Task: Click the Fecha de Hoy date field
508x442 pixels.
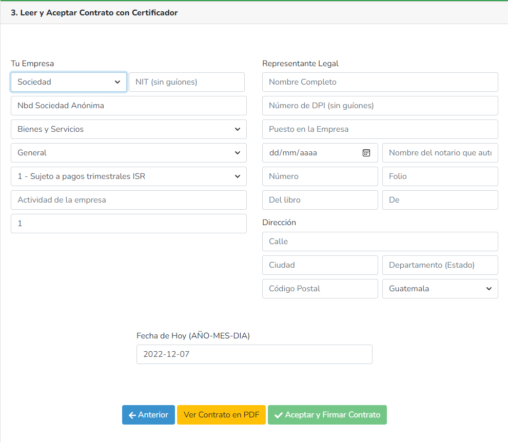Action: click(x=254, y=354)
